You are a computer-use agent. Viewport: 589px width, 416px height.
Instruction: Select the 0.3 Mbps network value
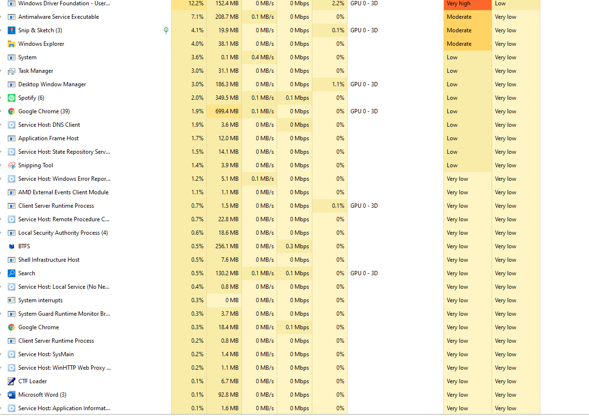tap(297, 246)
